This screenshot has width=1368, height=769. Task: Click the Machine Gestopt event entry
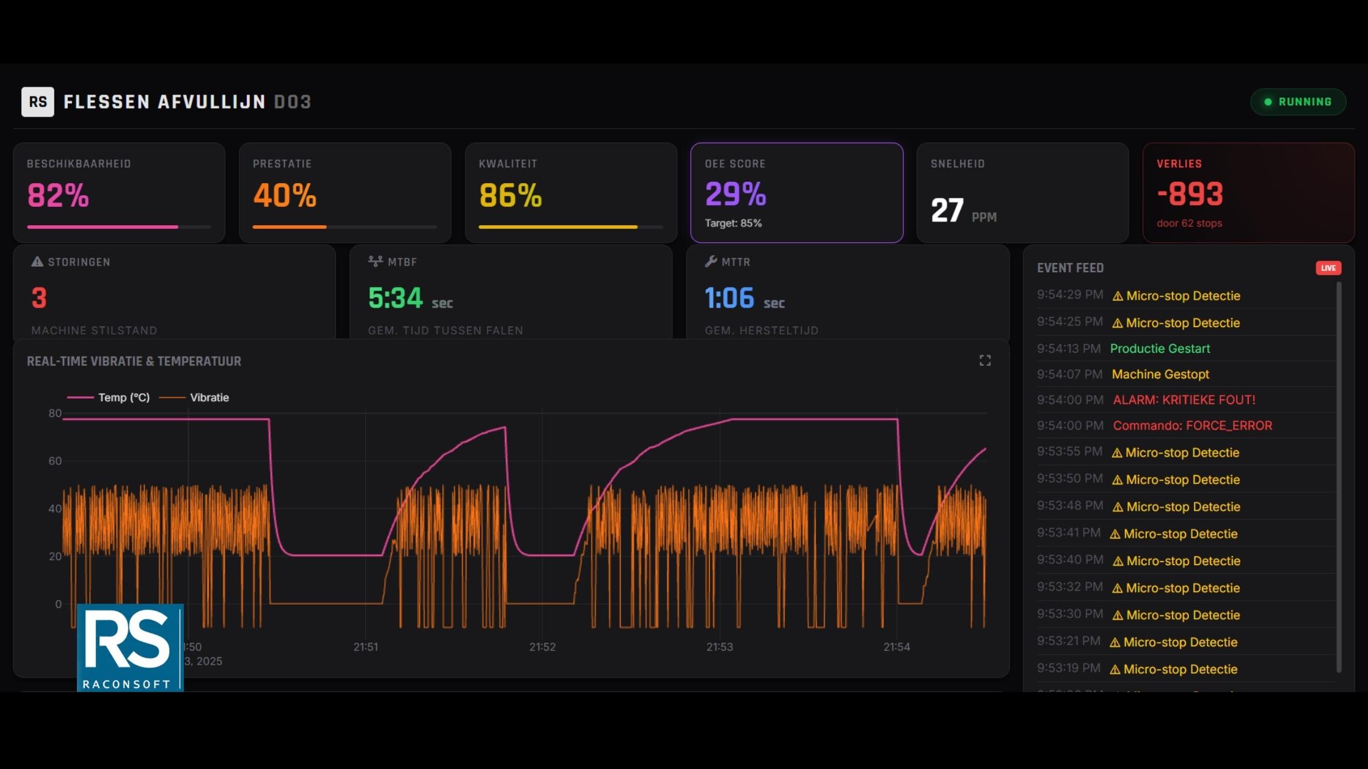click(1160, 374)
